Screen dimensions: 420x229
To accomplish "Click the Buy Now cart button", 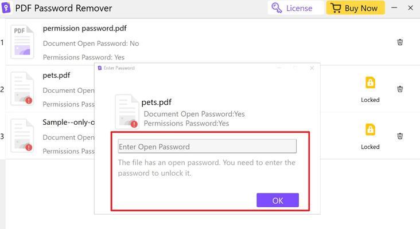I will click(355, 8).
